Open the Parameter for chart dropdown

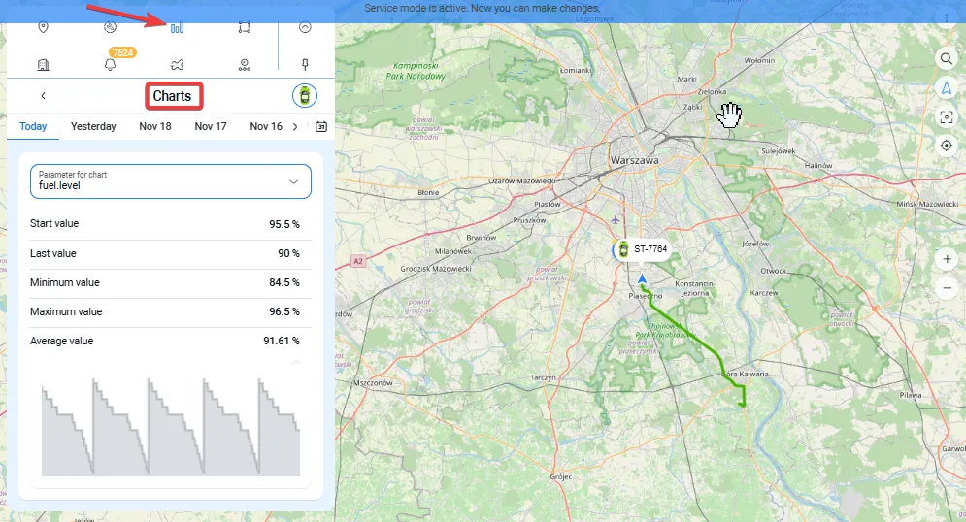(171, 181)
